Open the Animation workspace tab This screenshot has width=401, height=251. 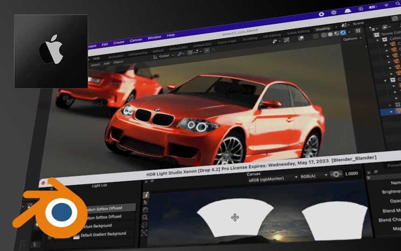coord(116,56)
